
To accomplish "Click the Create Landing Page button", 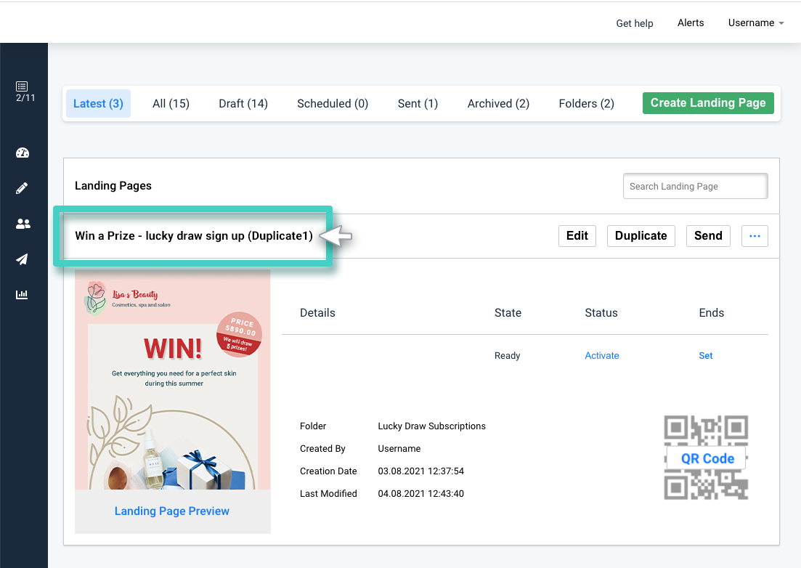I will coord(708,103).
